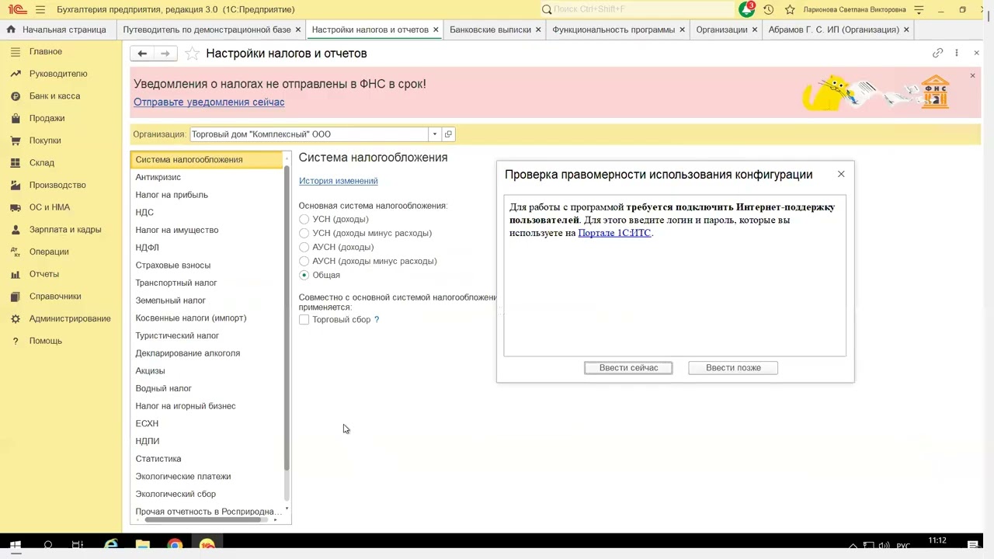This screenshot has height=559, width=994.
Task: Switch to Функциональность программы tab
Action: (613, 30)
